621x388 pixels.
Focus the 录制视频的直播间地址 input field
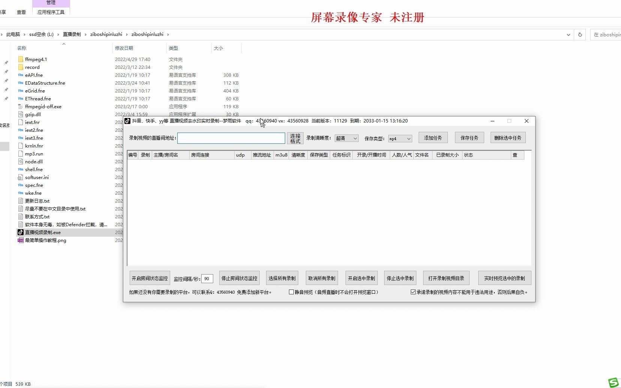231,138
